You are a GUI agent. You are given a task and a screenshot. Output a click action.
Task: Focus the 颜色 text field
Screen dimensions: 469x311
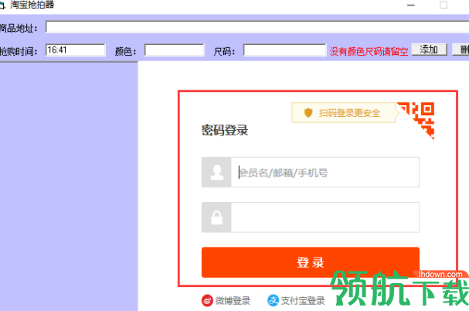[x=175, y=50]
